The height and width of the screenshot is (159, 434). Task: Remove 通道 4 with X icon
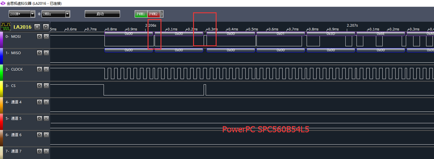[x=46, y=102]
